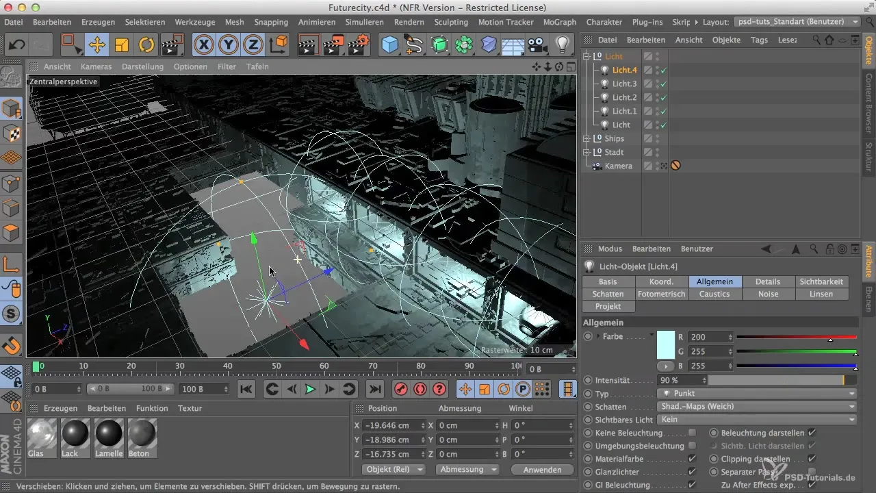Screen dimensions: 876x493
Task: Select the Scale tool
Action: [121, 45]
